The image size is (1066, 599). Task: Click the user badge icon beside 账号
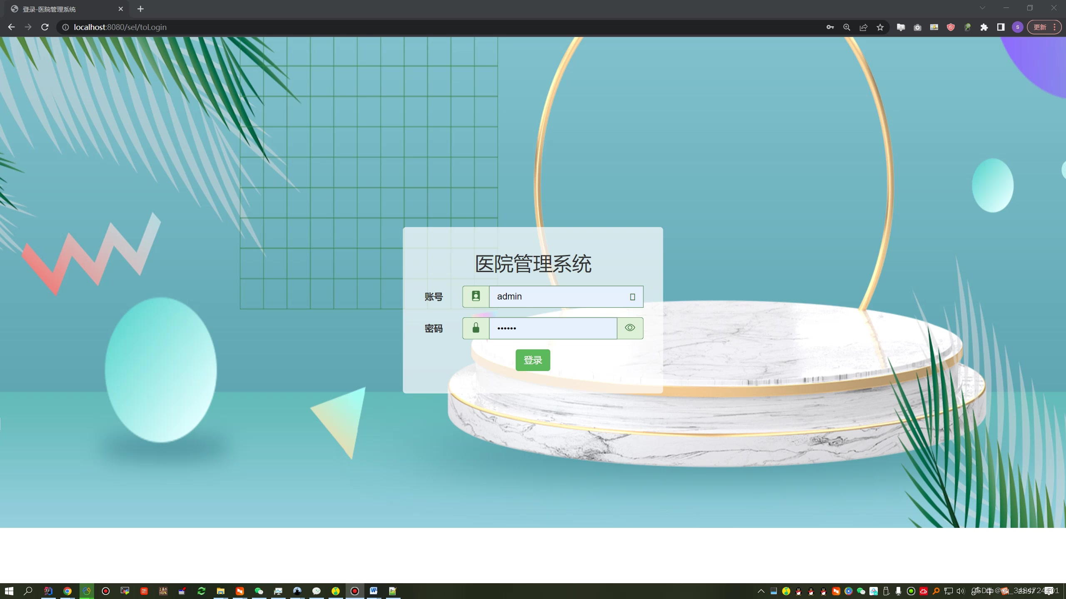[x=476, y=297]
